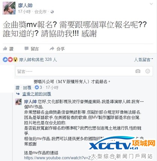Open the 人氣留言 sorting dropdown

click(x=144, y=60)
